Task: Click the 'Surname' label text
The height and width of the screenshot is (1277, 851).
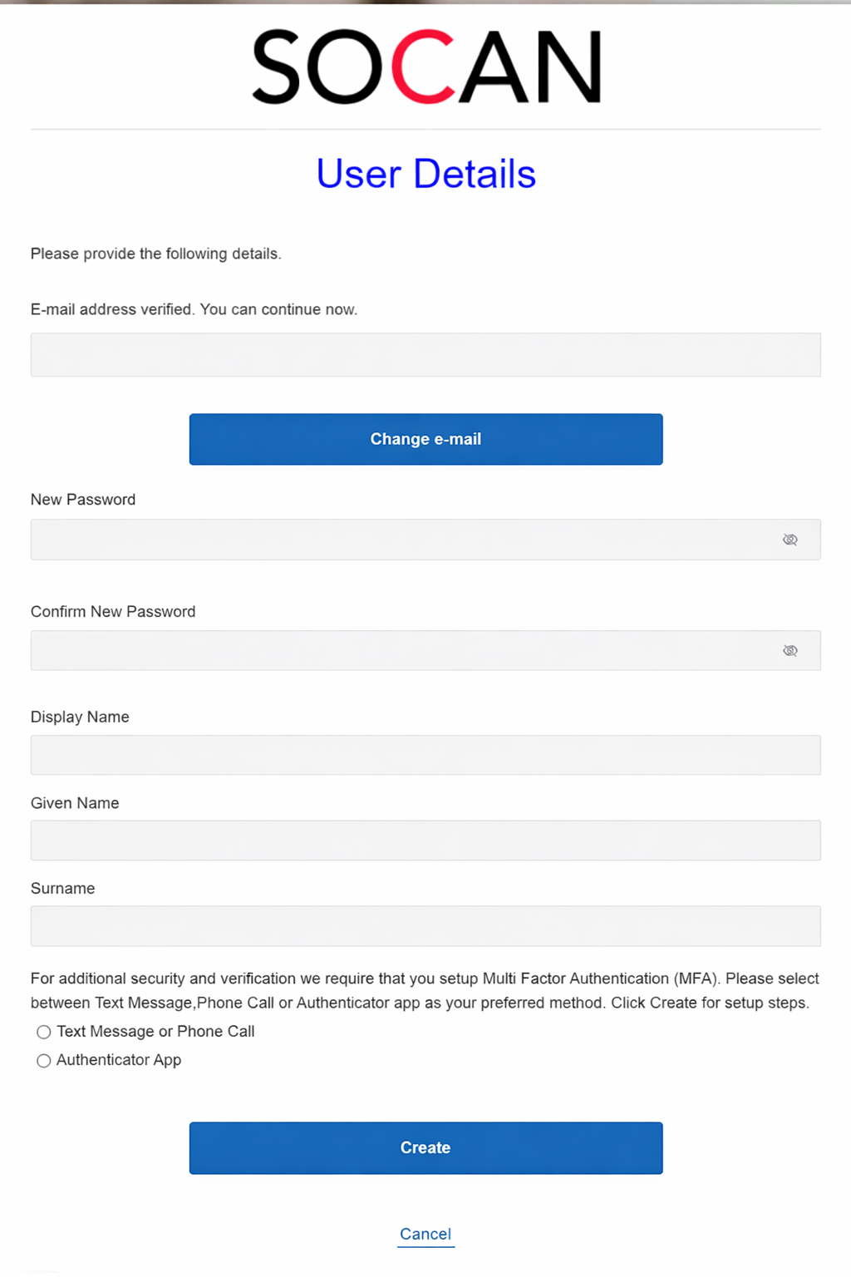Action: tap(63, 889)
